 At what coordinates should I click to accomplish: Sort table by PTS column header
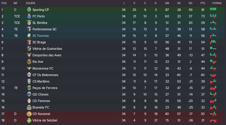click(203, 3)
